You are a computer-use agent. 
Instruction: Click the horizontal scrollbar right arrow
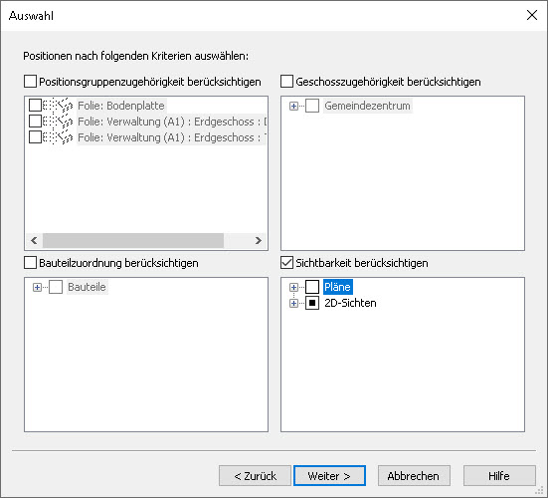coord(259,240)
